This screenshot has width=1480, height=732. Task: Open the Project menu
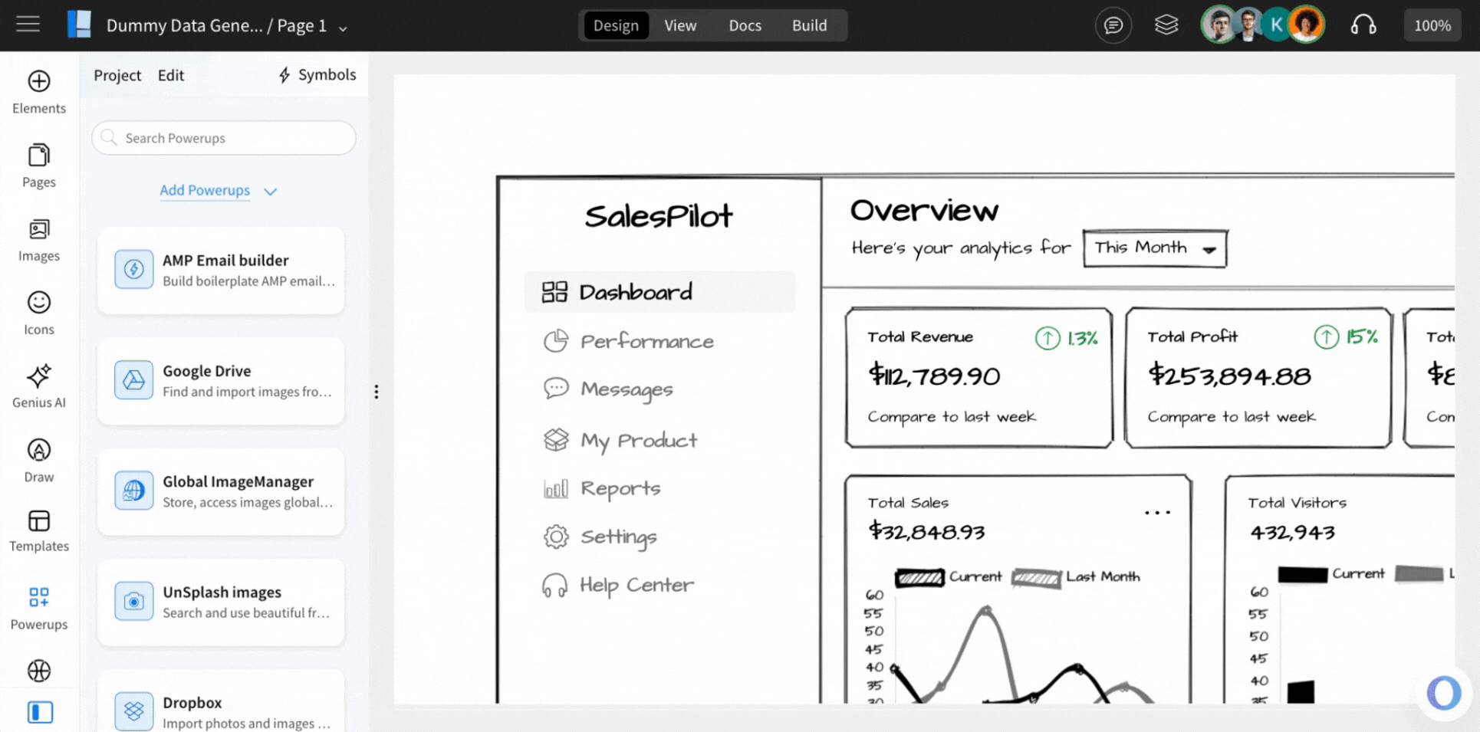[x=117, y=74]
